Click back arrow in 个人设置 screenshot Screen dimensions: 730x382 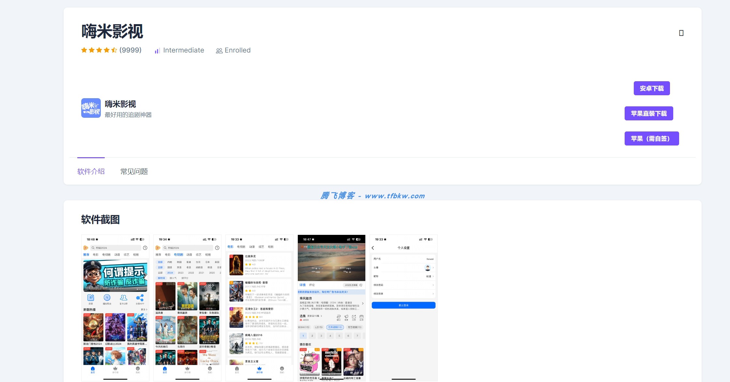pos(373,248)
